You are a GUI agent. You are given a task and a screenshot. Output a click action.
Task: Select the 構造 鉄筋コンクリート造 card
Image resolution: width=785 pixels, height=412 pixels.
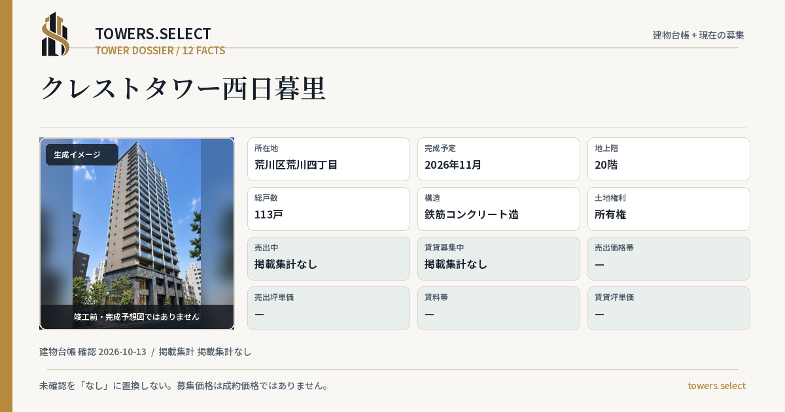click(498, 209)
